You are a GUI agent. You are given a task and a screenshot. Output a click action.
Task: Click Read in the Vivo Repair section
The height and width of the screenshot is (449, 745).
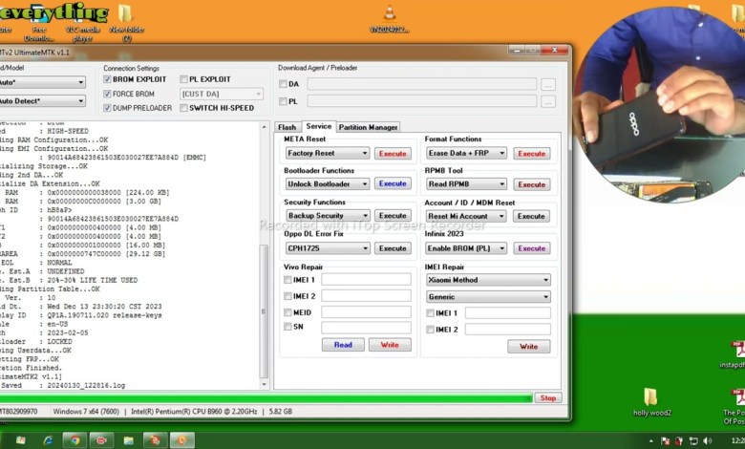[x=343, y=345]
